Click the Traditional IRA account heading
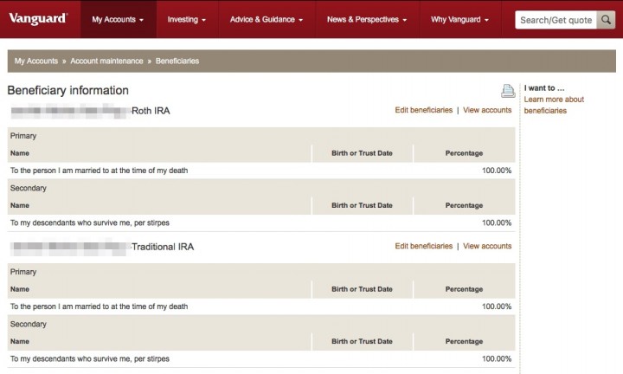Screen dimensions: 623x374 (163, 247)
